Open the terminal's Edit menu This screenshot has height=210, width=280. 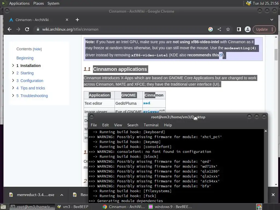(x=105, y=125)
